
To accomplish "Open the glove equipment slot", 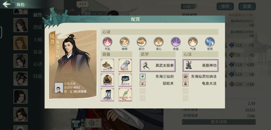I will 125,65.
